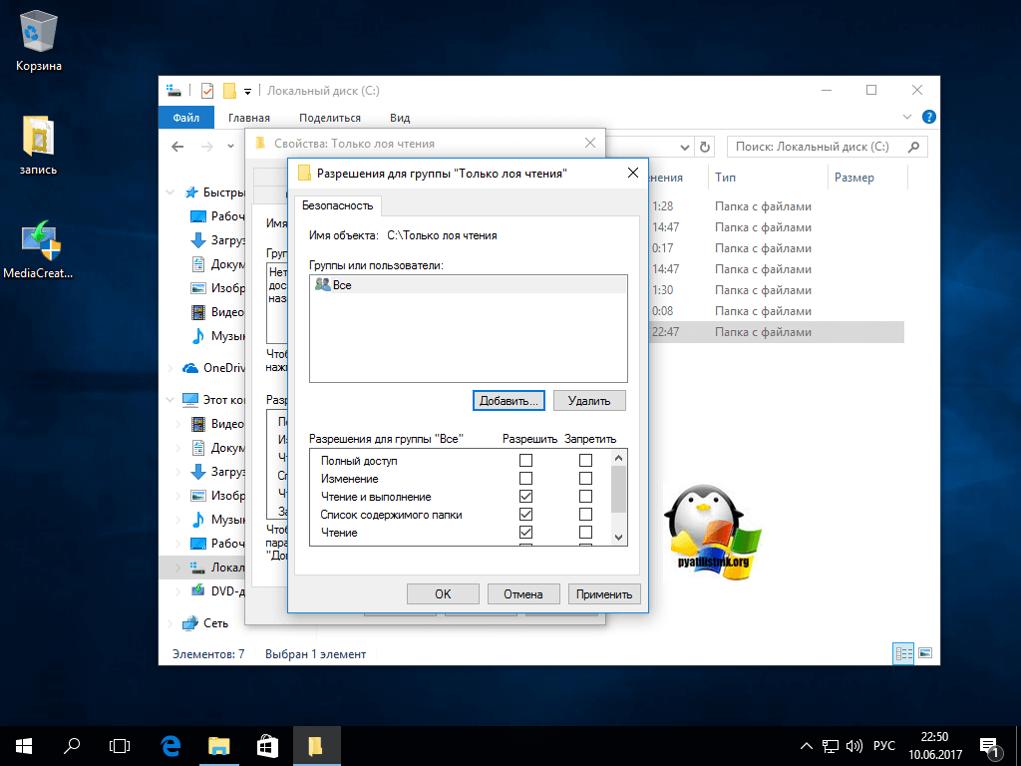Screen dimensions: 1021x766
Task: Allow Изменение checkbox
Action: [525, 479]
